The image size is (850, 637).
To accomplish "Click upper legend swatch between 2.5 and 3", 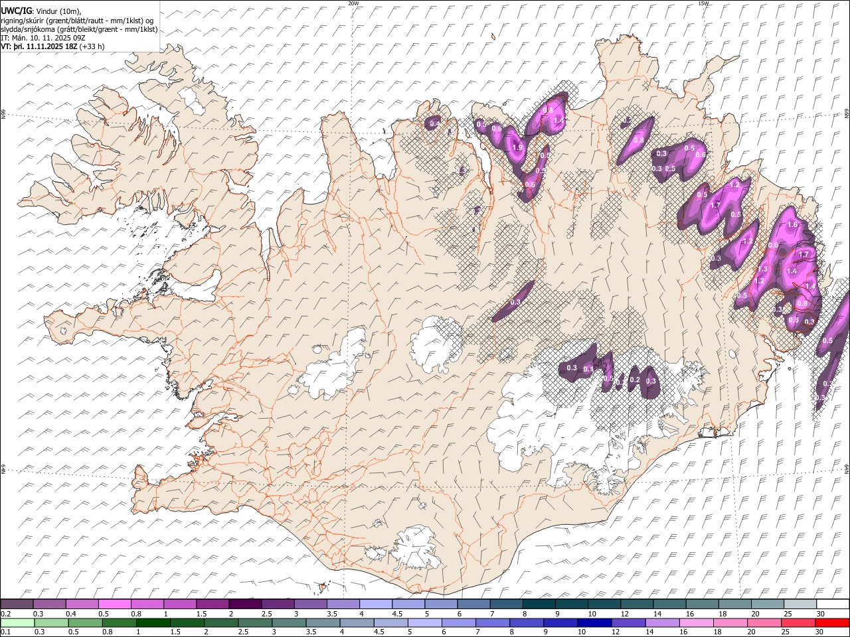I will (x=277, y=604).
